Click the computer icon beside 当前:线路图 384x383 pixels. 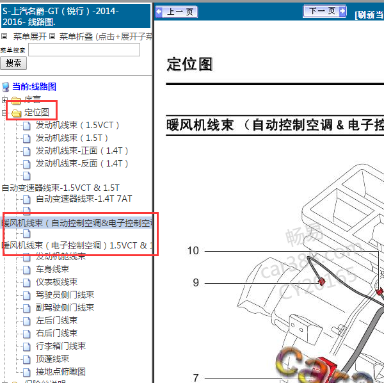coord(5,86)
